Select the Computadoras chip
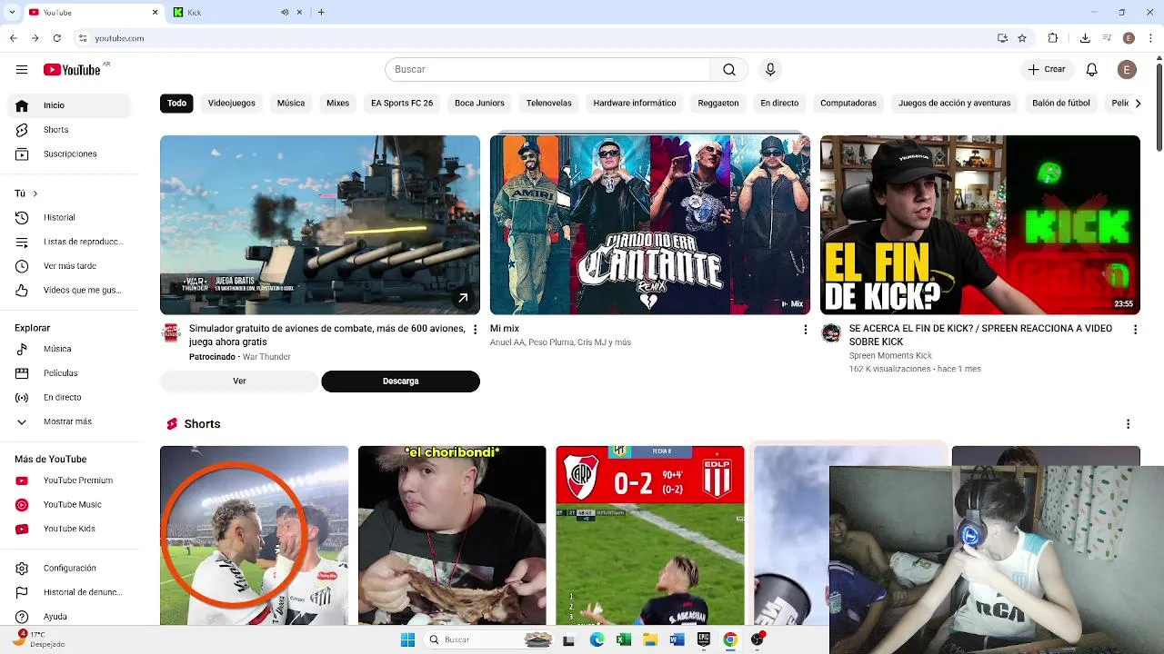This screenshot has width=1164, height=654. pos(848,104)
